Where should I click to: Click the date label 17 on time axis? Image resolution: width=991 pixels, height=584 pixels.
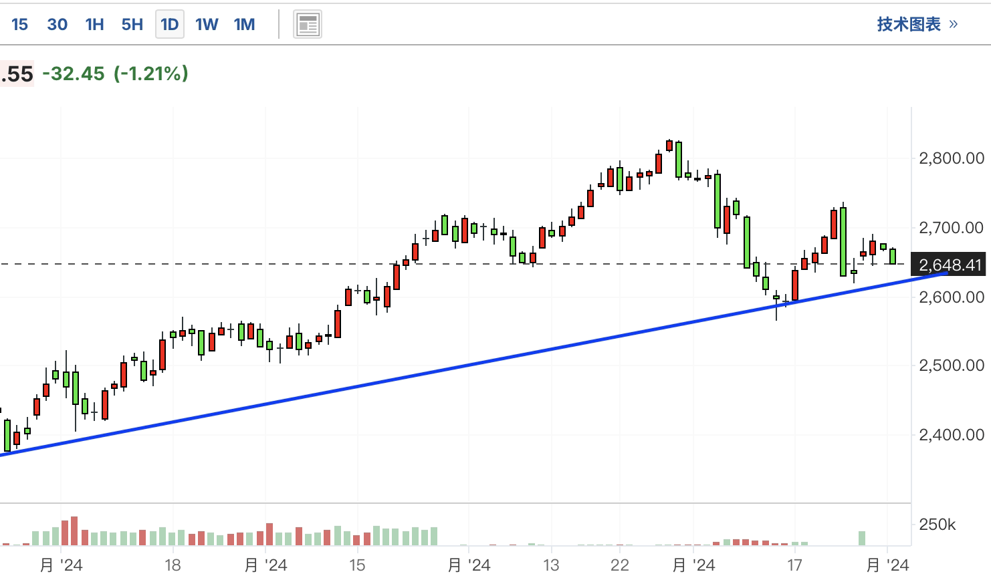coord(794,565)
